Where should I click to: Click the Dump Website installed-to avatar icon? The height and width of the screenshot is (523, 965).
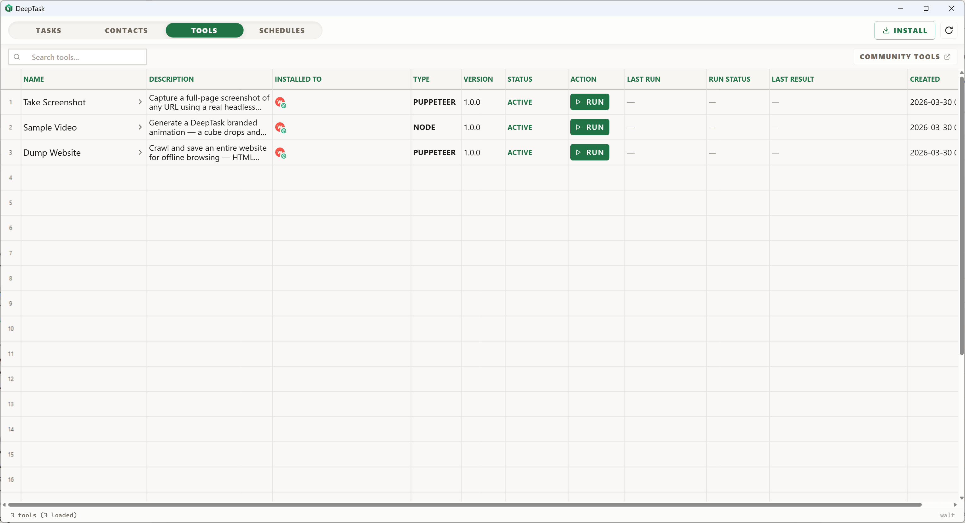tap(280, 153)
